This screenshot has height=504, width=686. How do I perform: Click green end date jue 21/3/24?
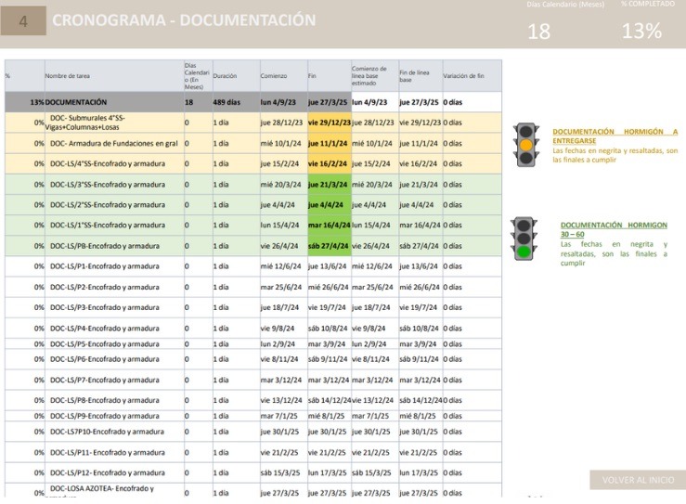point(330,185)
